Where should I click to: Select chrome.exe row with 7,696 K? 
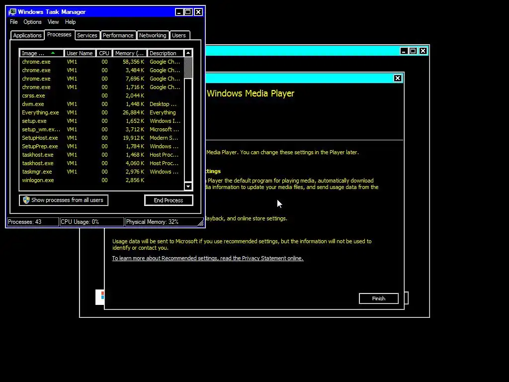tap(101, 79)
